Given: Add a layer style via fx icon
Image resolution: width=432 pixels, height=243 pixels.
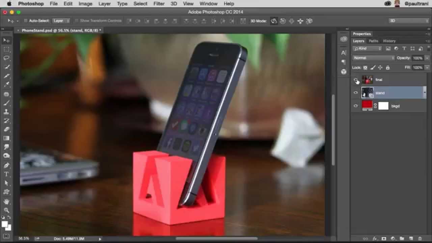Looking at the screenshot, I should click(374, 239).
